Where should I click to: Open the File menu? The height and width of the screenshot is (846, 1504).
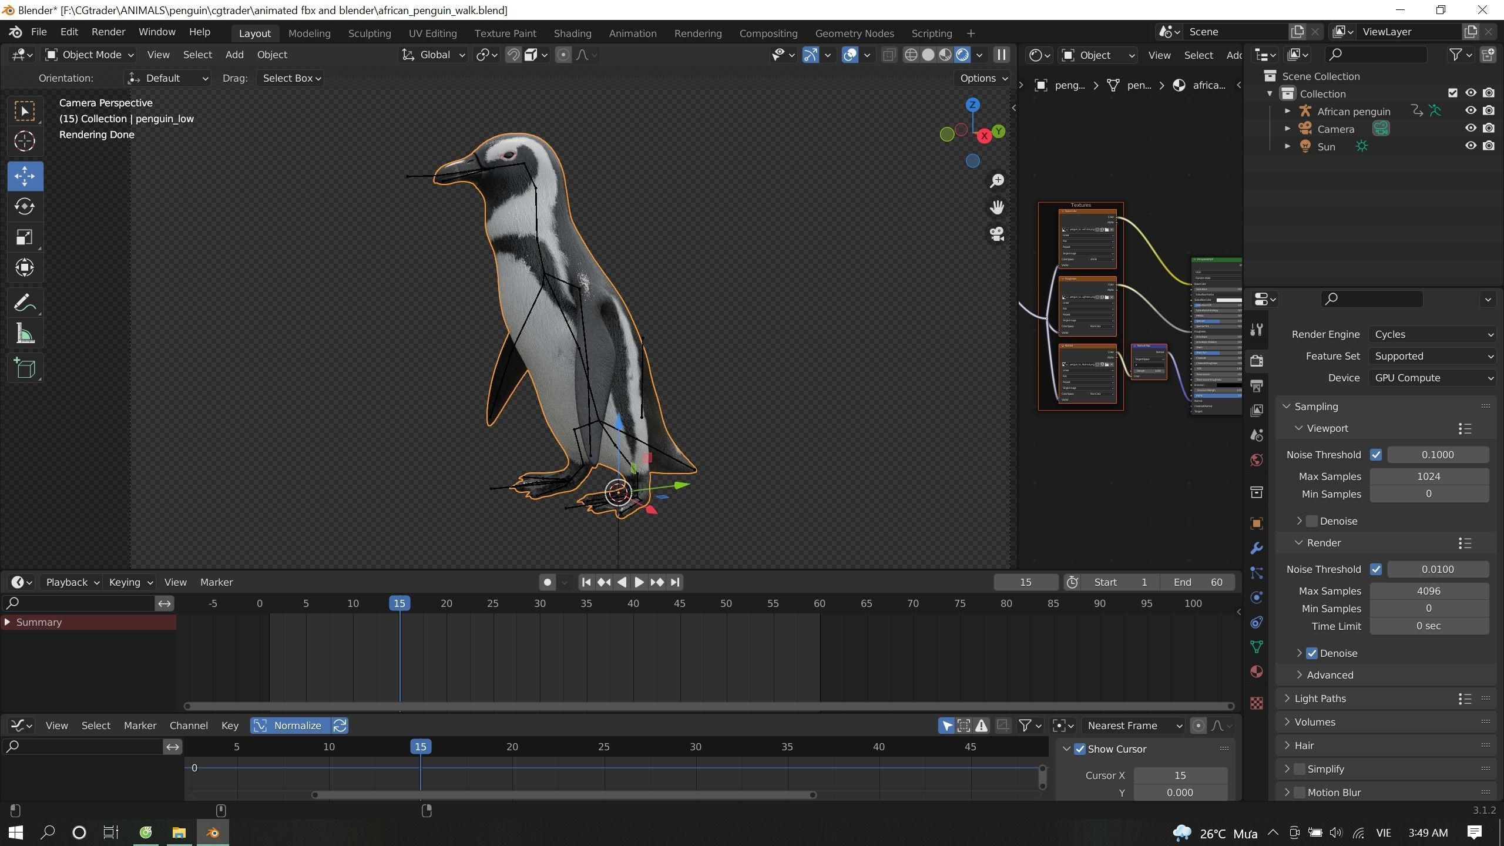pos(39,32)
